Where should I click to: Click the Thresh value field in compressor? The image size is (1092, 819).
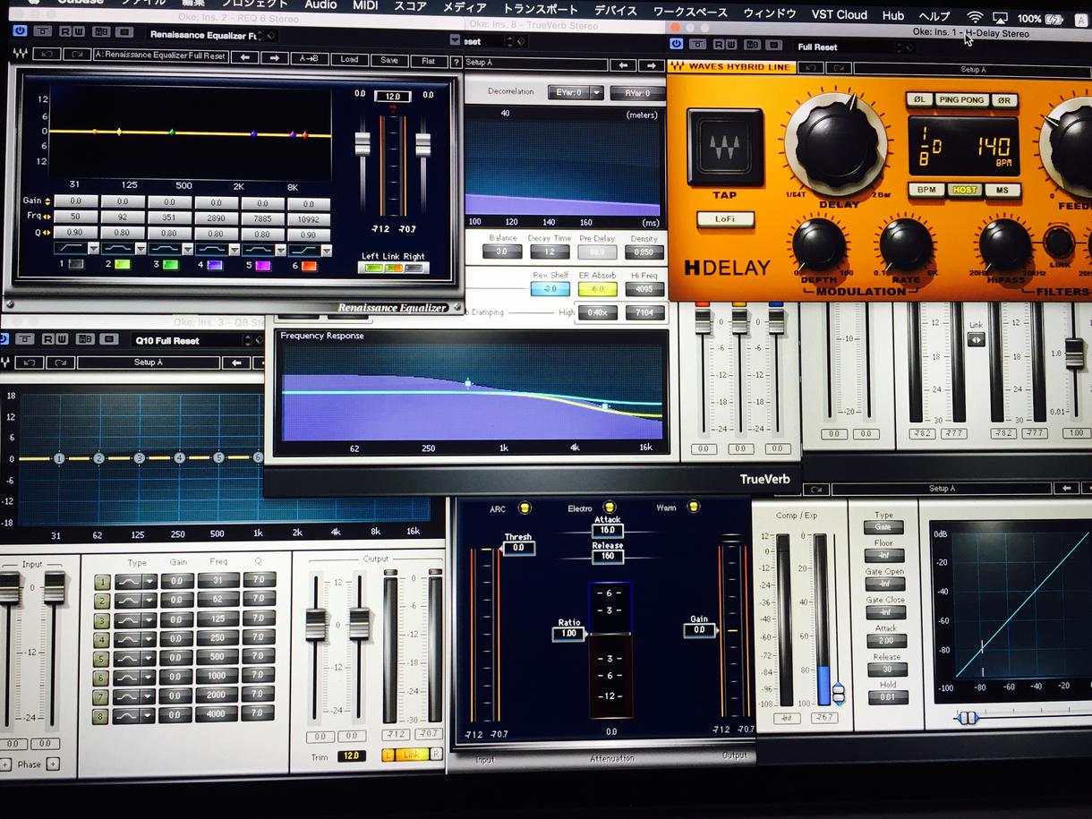(518, 549)
